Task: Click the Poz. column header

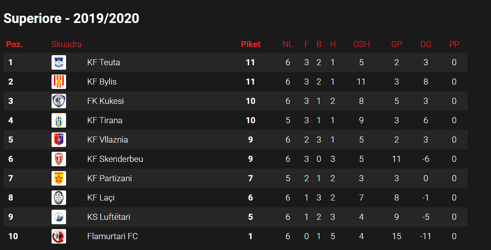Action: pyautogui.click(x=14, y=44)
